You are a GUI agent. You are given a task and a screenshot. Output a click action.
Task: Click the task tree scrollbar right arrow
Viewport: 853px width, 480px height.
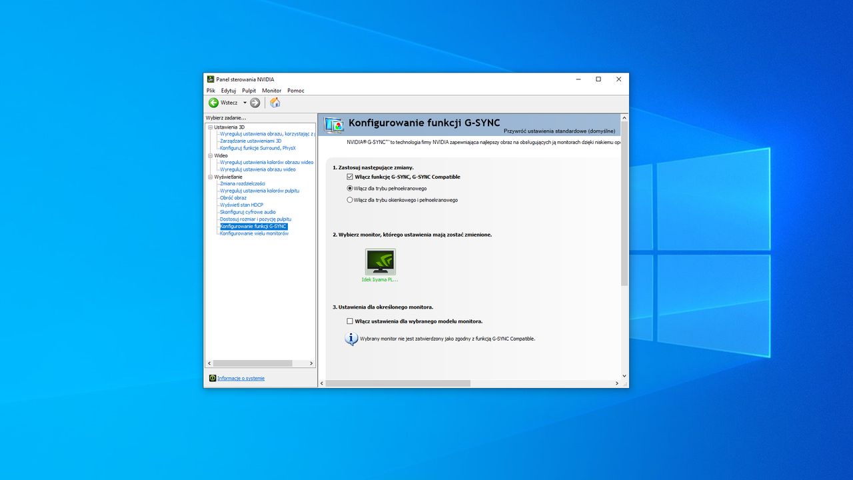click(311, 363)
